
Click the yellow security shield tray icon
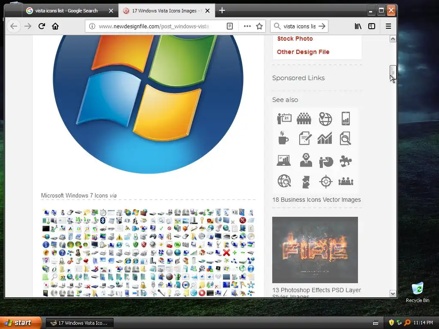391,323
